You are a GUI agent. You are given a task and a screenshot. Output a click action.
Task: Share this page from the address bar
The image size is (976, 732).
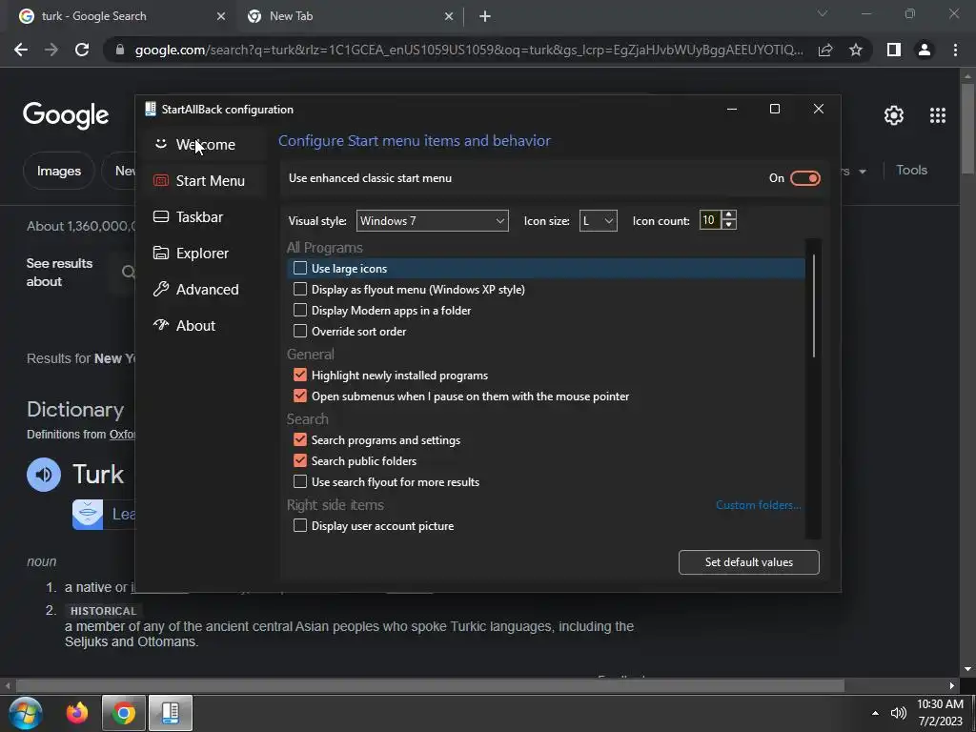tap(825, 50)
